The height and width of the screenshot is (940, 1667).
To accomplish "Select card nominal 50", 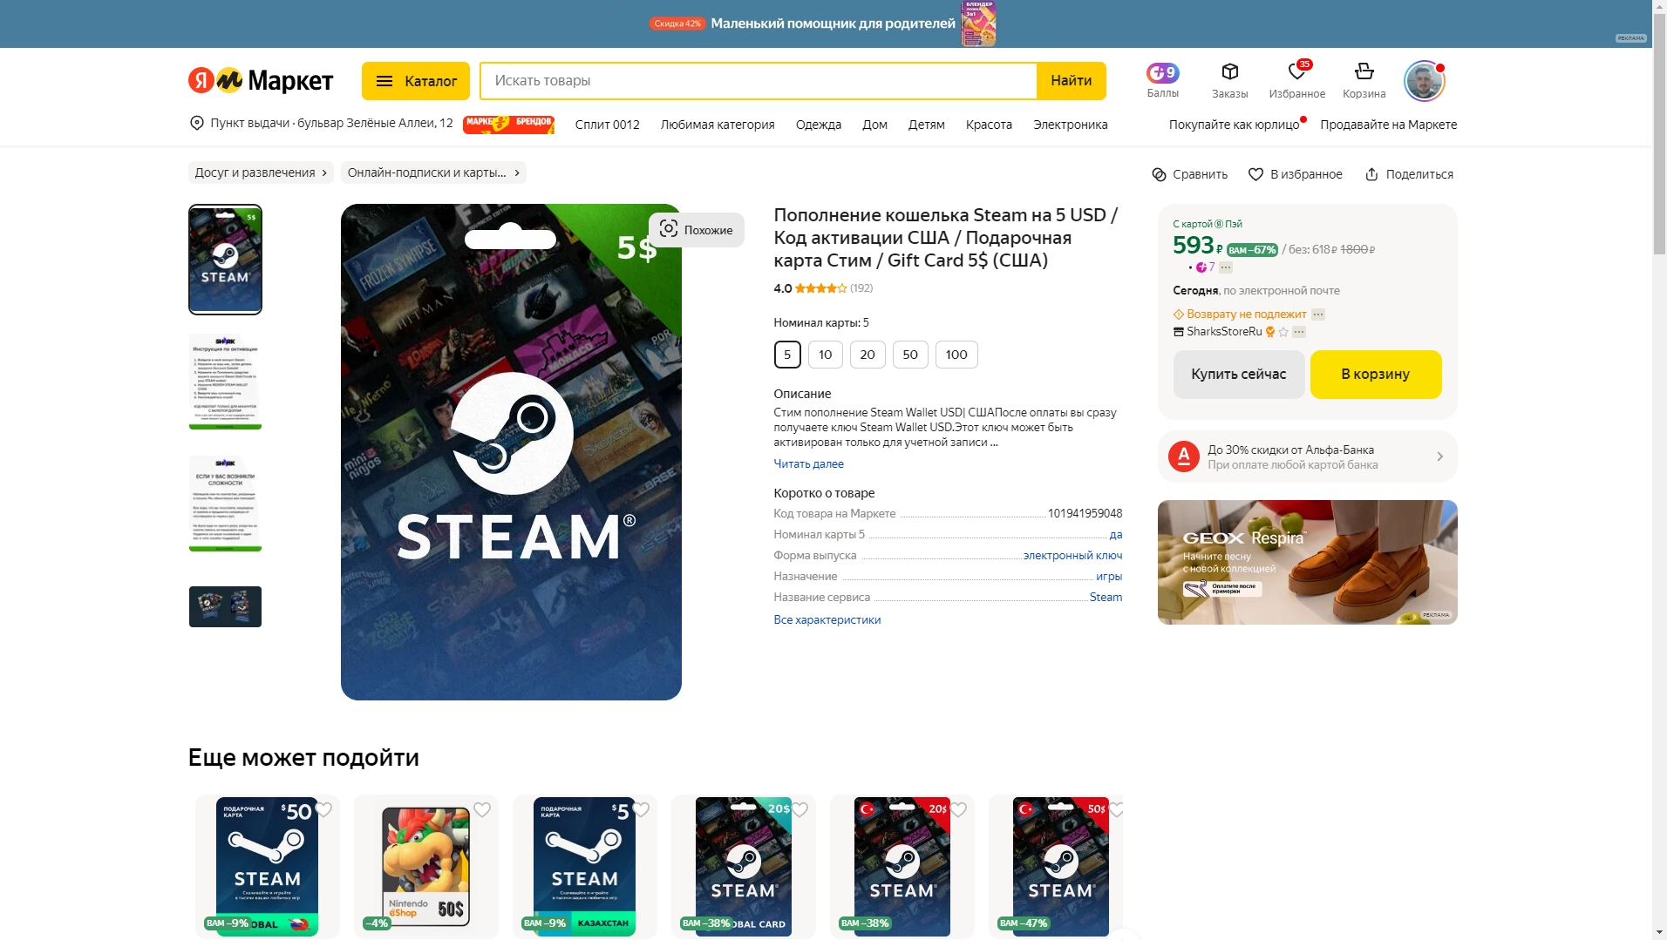I will [910, 355].
